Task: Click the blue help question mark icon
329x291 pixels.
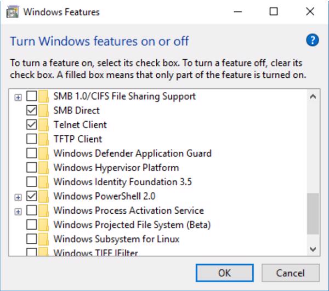Action: coord(313,40)
